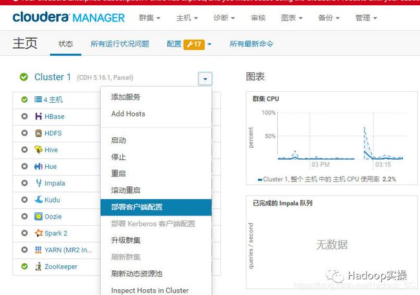
Task: Open the Hive service link
Action: click(51, 149)
